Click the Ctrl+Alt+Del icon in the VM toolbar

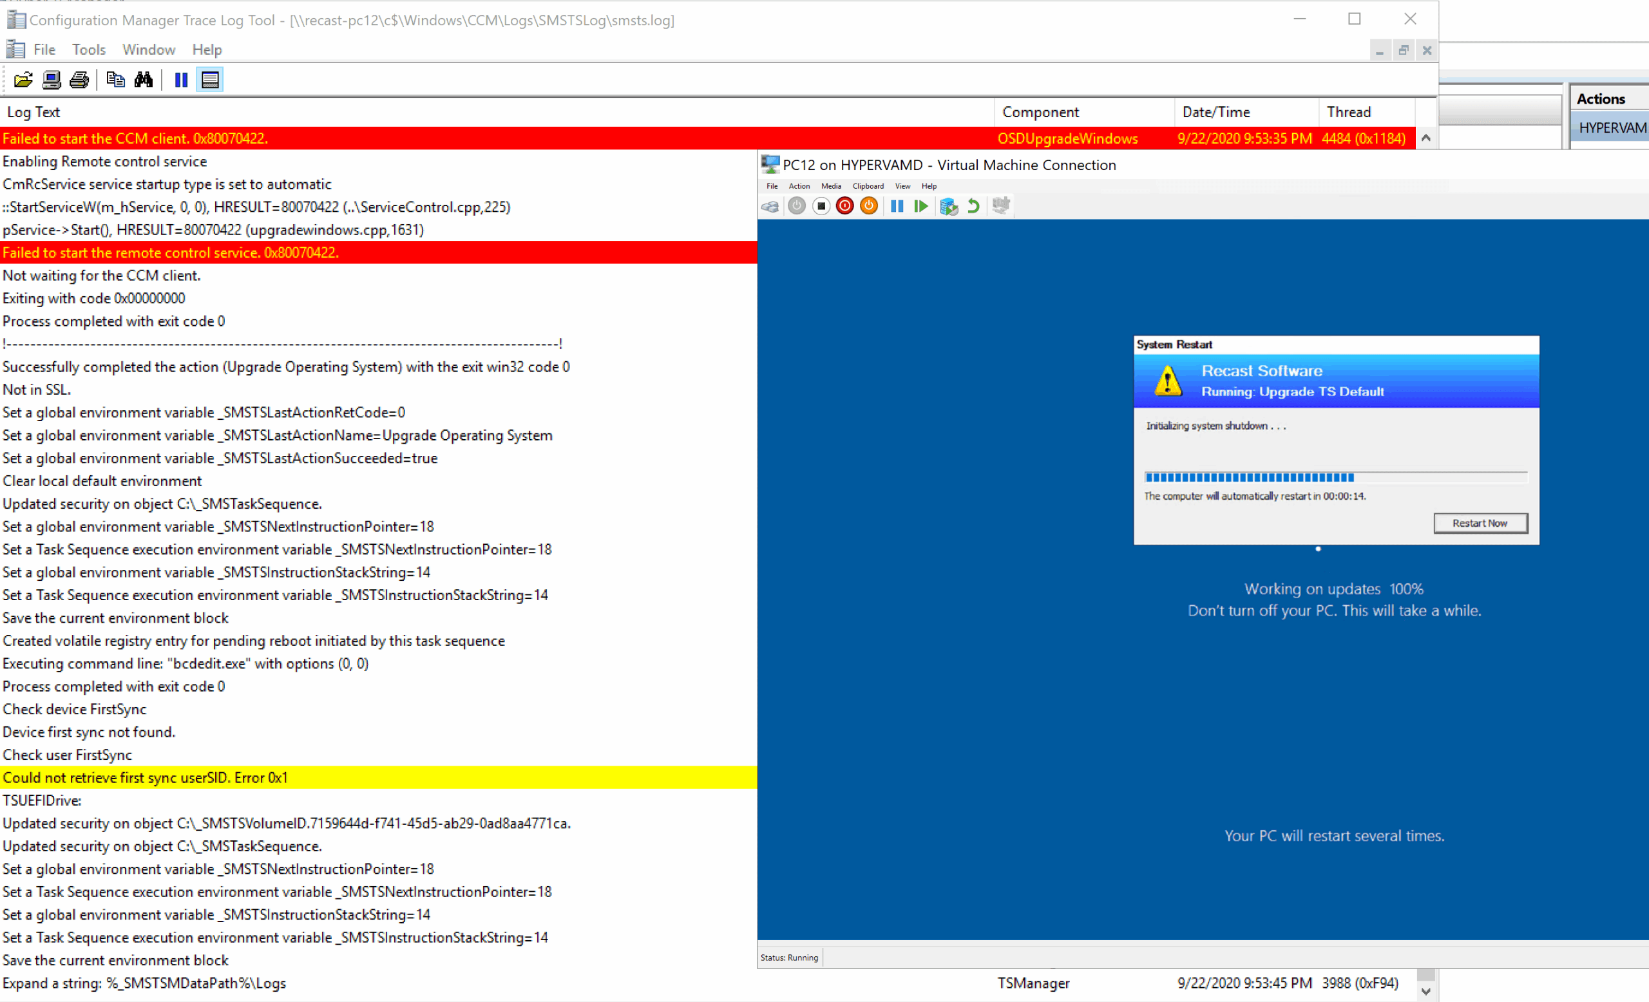[x=770, y=206]
